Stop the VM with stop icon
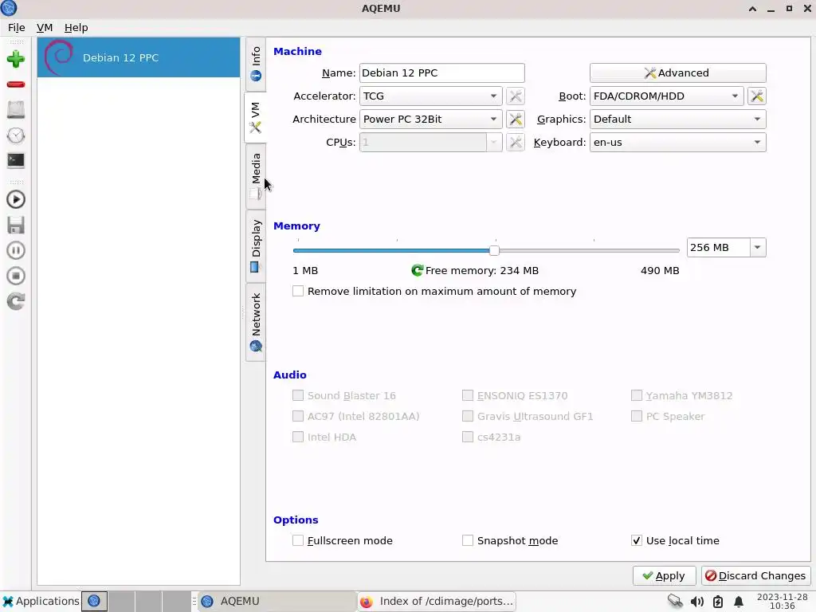The image size is (816, 612). click(16, 276)
